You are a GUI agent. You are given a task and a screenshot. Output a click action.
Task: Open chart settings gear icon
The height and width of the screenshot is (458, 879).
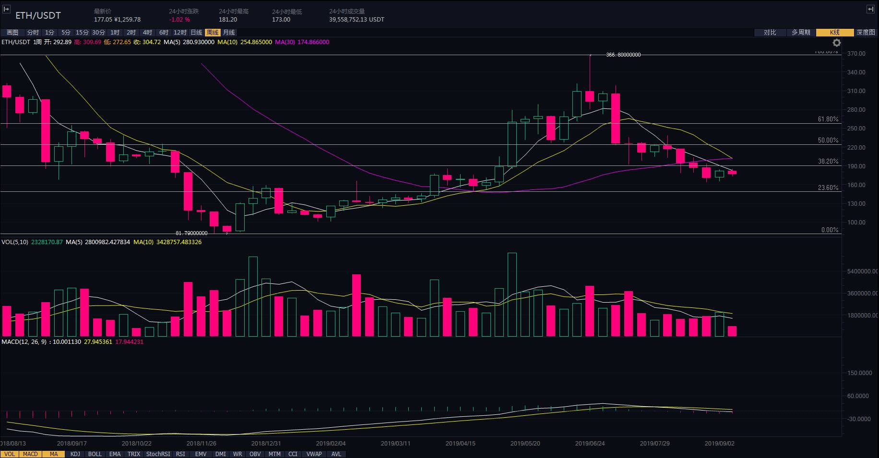(837, 43)
